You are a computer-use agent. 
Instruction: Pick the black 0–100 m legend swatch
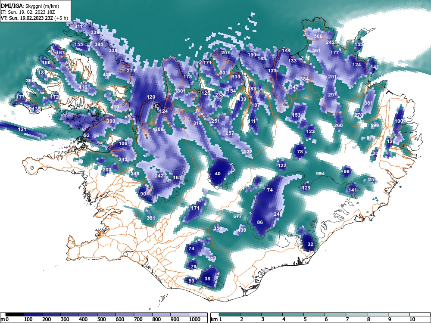(x=15, y=314)
